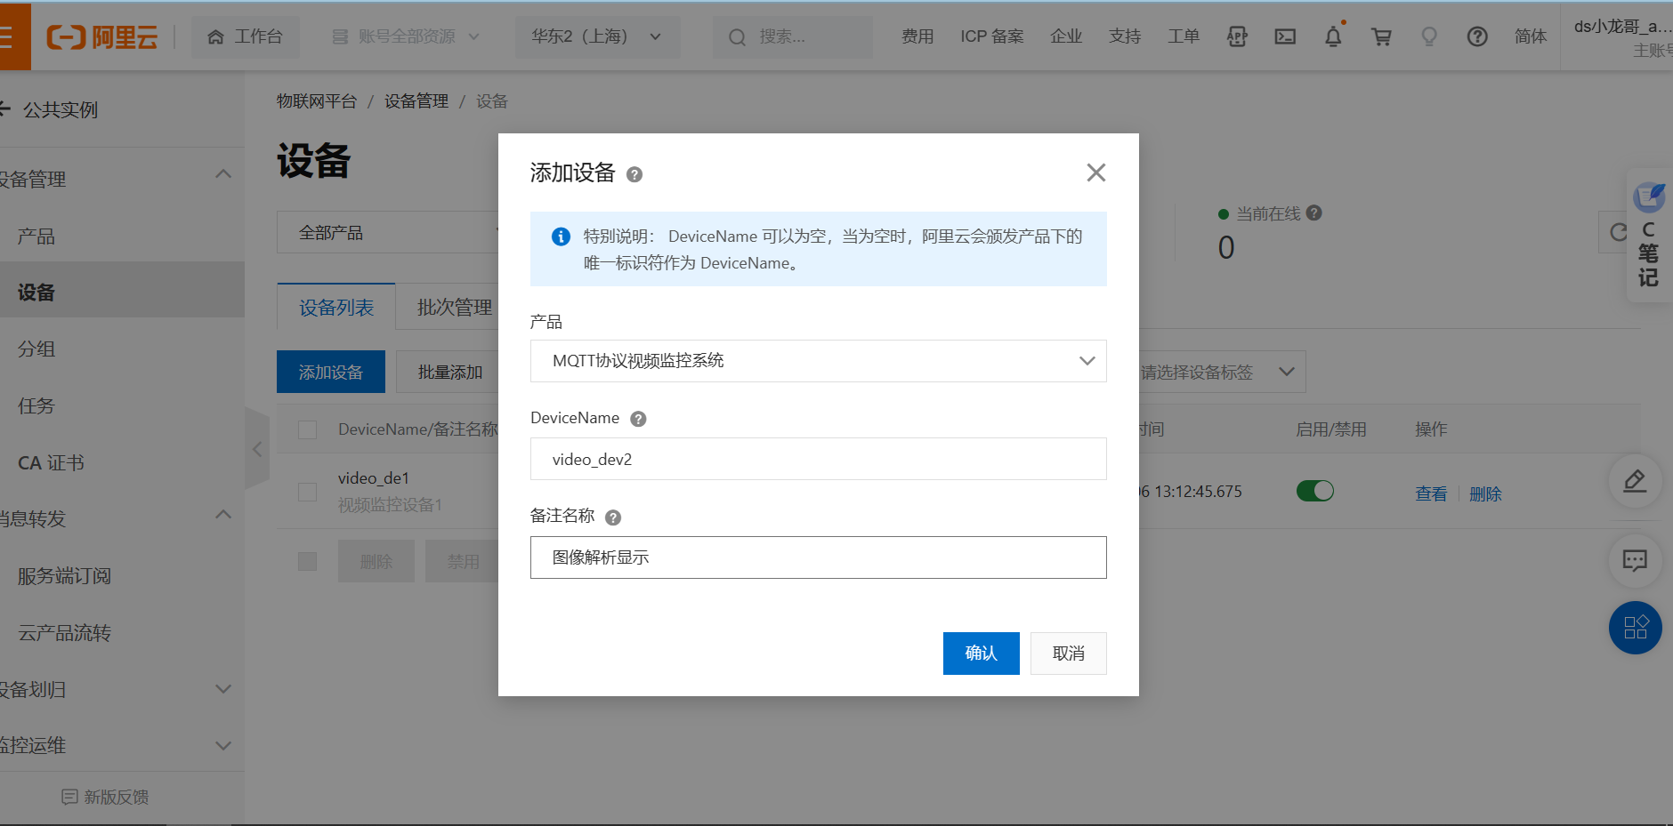Click the 确认 button
This screenshot has width=1673, height=826.
pyautogui.click(x=981, y=654)
